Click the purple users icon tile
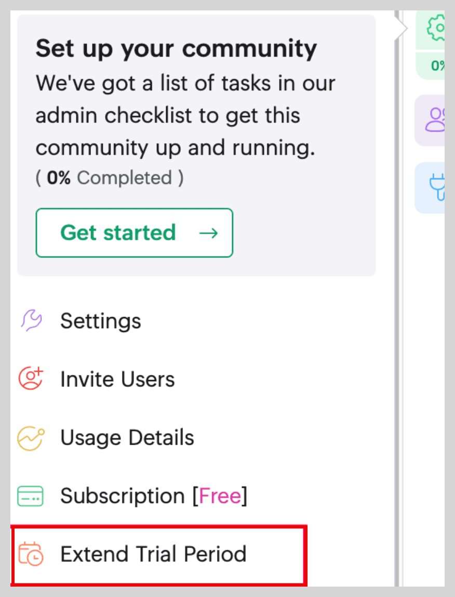 tap(430, 120)
